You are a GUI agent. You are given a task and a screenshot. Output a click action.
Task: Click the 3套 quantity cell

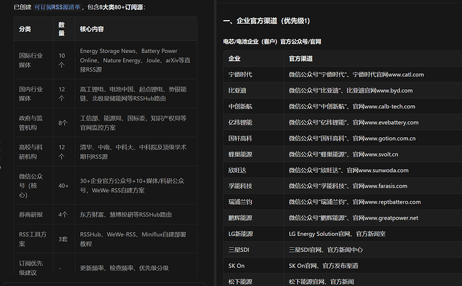pos(63,239)
